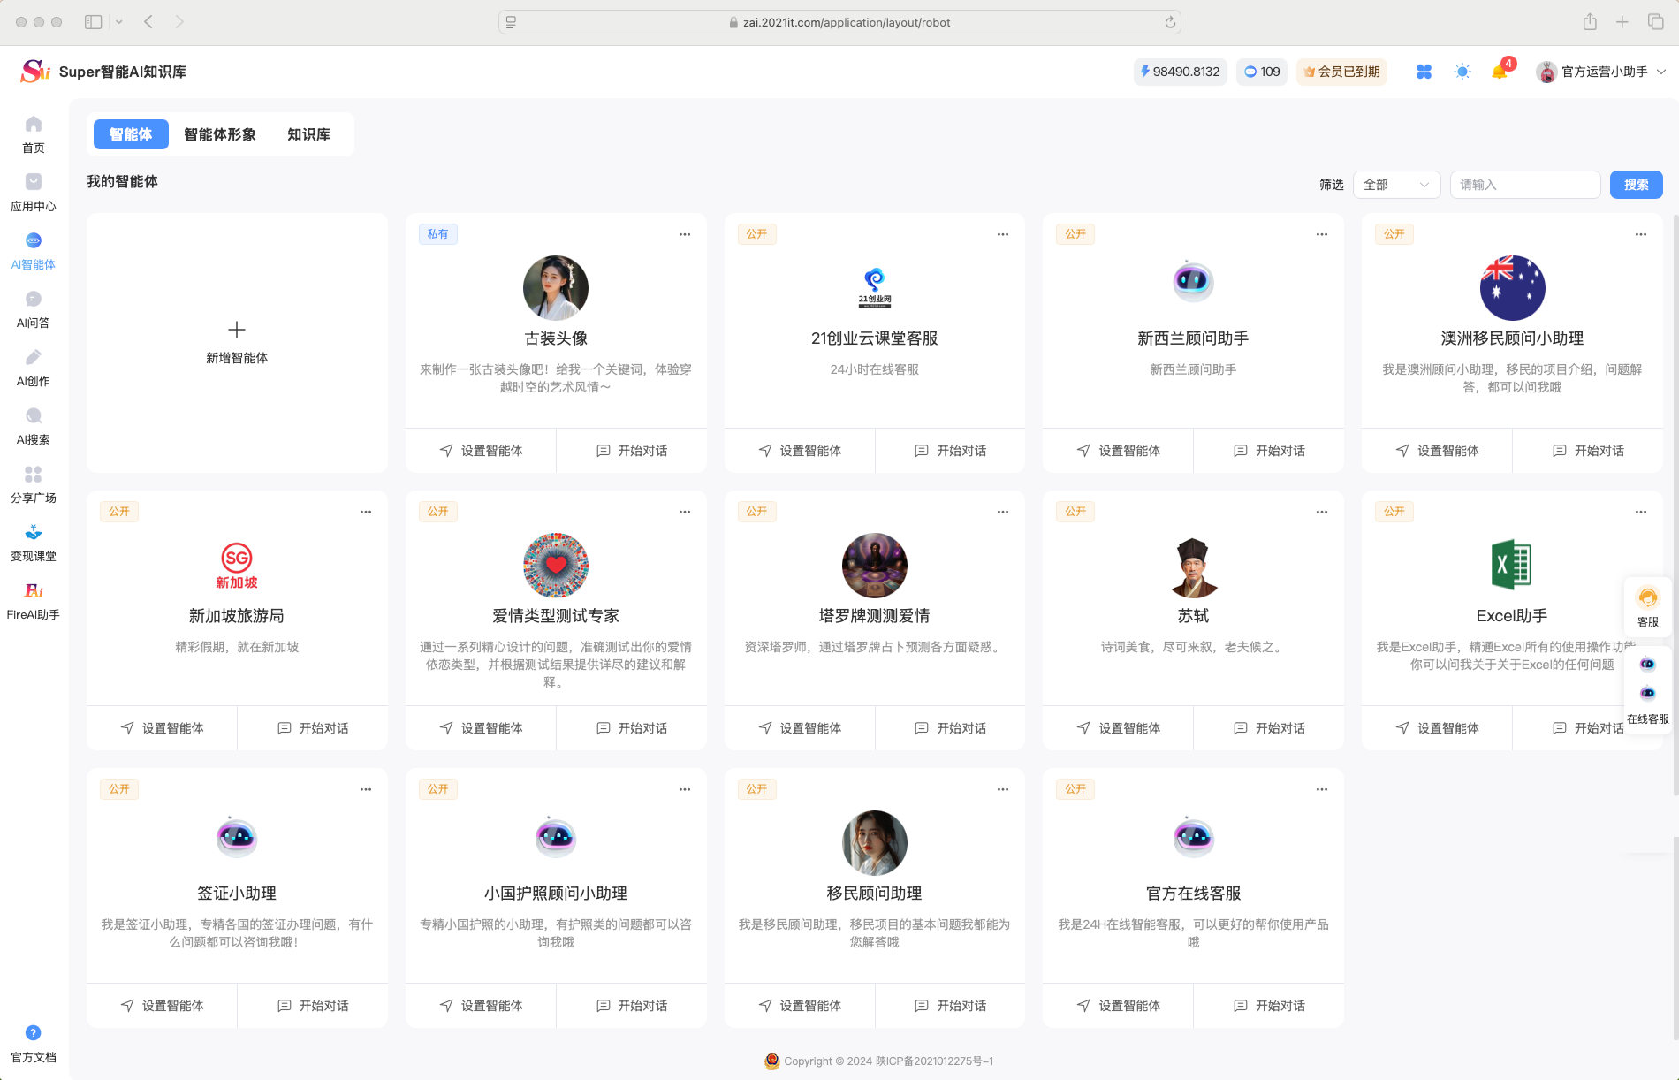The height and width of the screenshot is (1080, 1679).
Task: Click the Excel助手 avatar image
Action: coord(1512,566)
